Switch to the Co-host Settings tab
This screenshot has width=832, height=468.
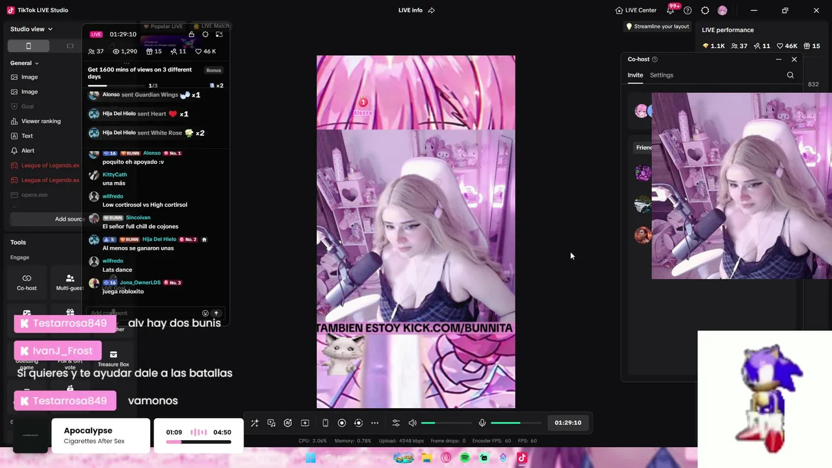point(662,75)
